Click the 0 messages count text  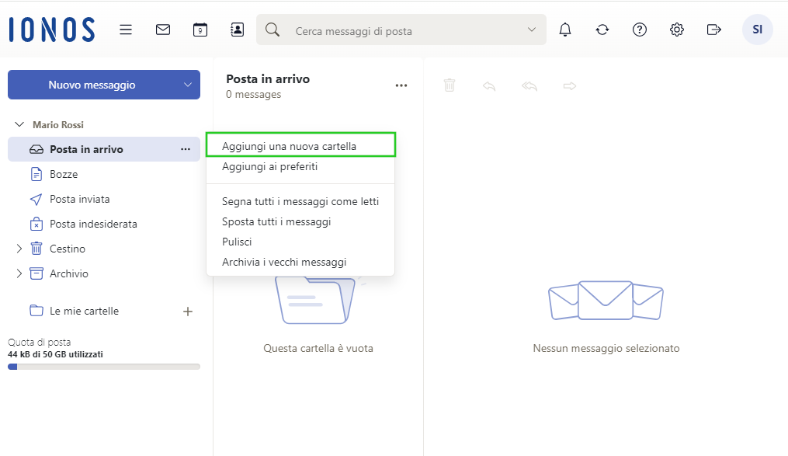pyautogui.click(x=253, y=95)
